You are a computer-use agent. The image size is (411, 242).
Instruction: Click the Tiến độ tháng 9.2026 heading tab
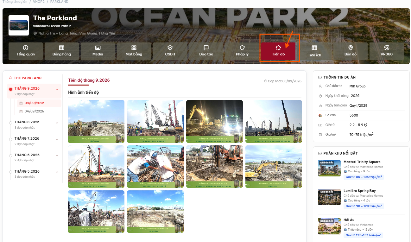(89, 80)
